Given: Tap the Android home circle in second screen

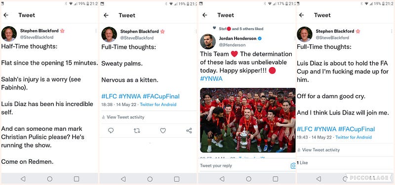Looking at the screenshot, I should (x=150, y=179).
